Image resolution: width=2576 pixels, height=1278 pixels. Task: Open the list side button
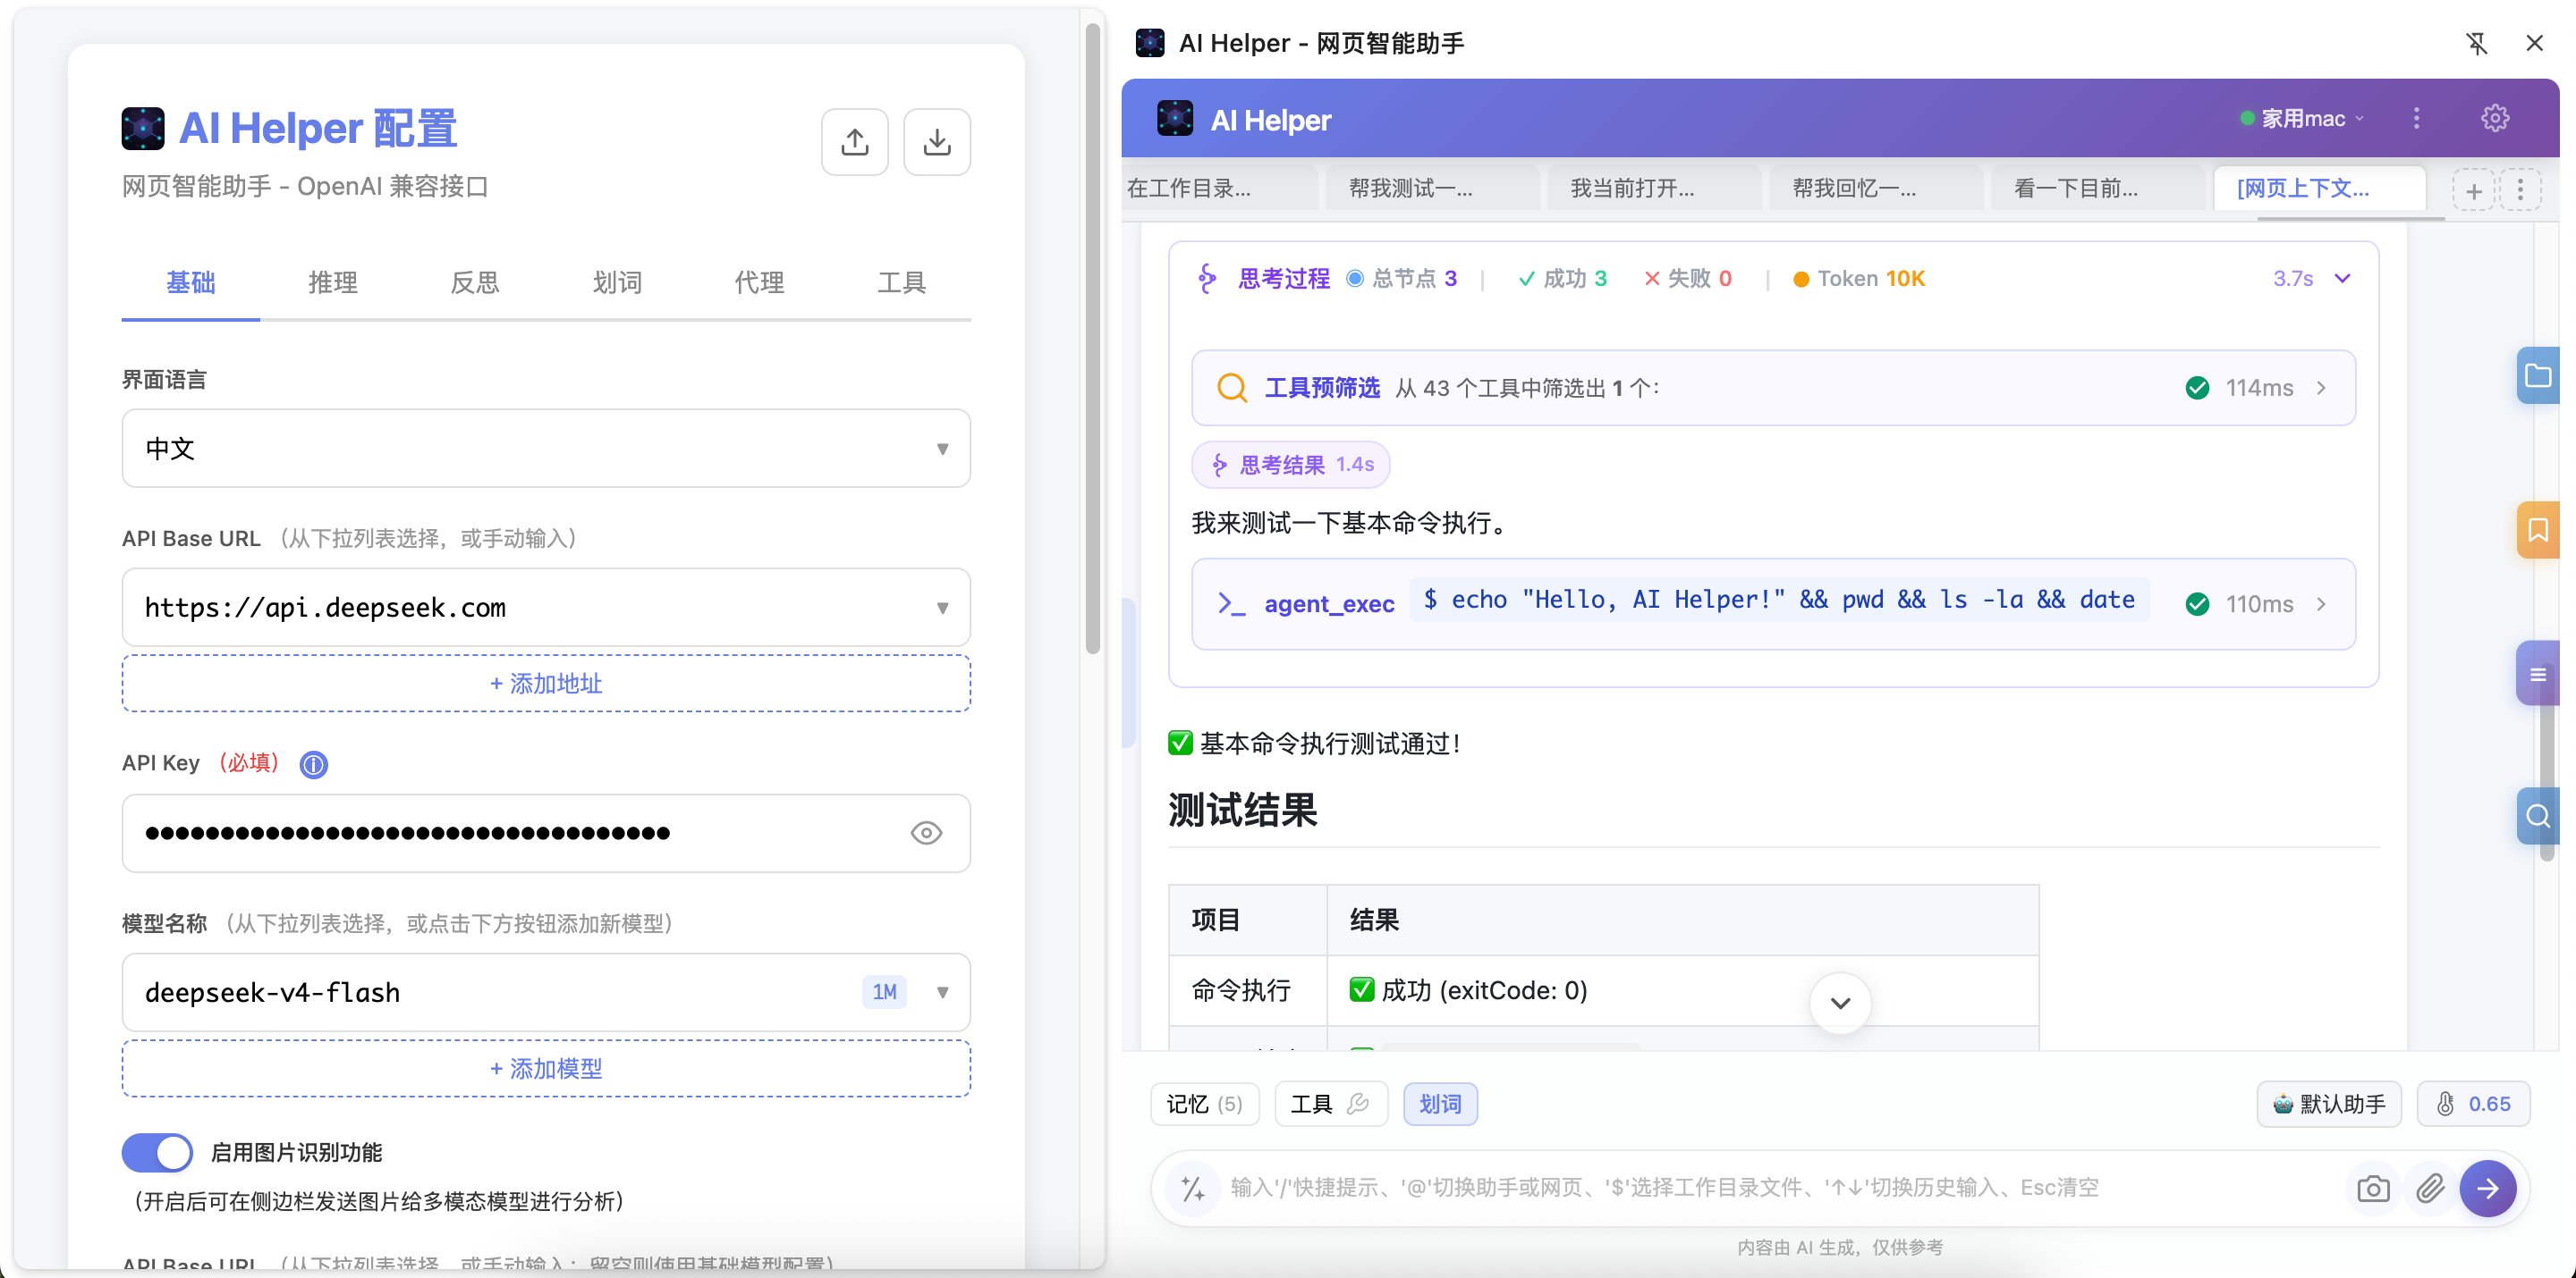click(x=2538, y=675)
